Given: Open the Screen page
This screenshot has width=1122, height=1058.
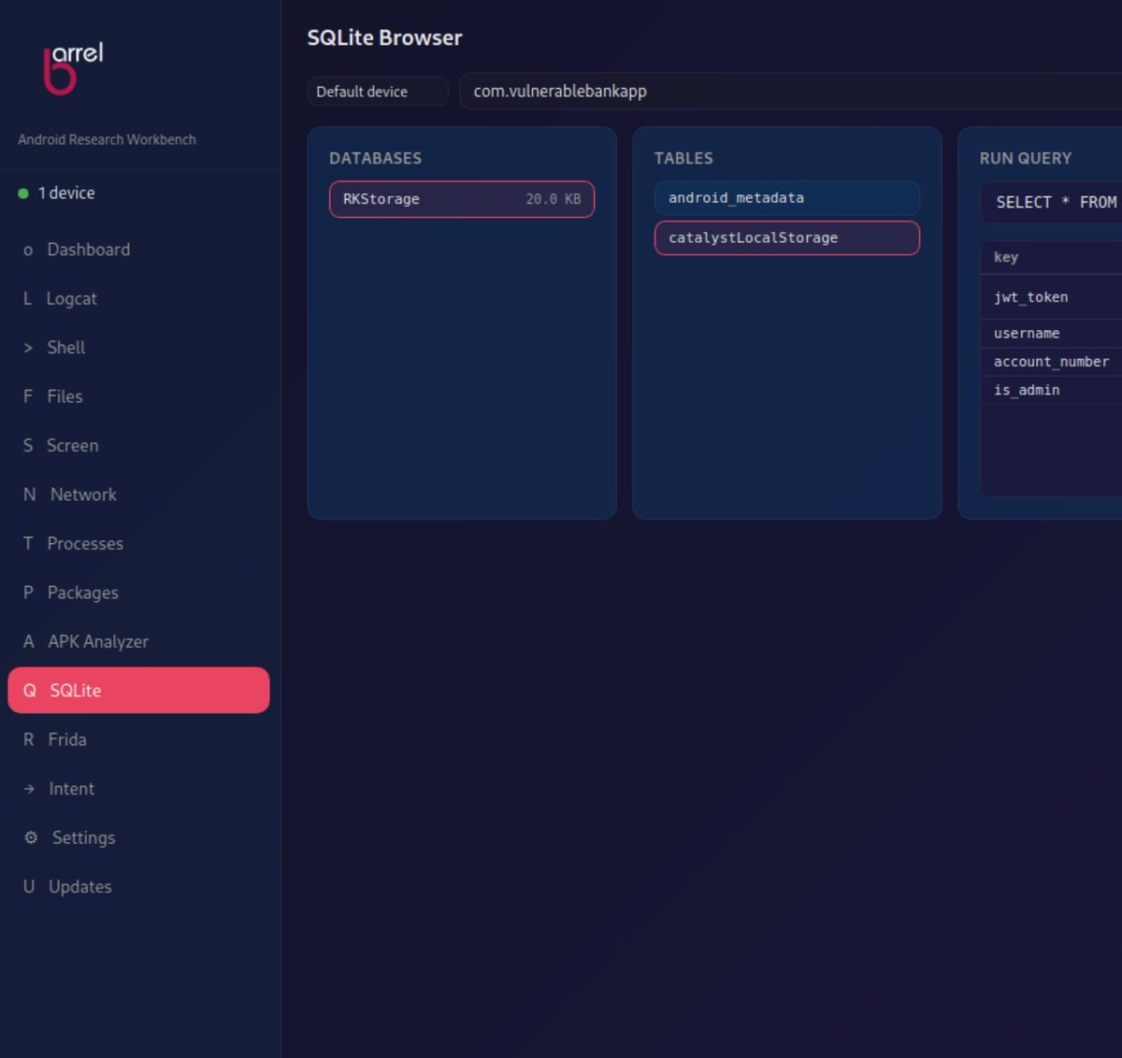Looking at the screenshot, I should coord(138,445).
